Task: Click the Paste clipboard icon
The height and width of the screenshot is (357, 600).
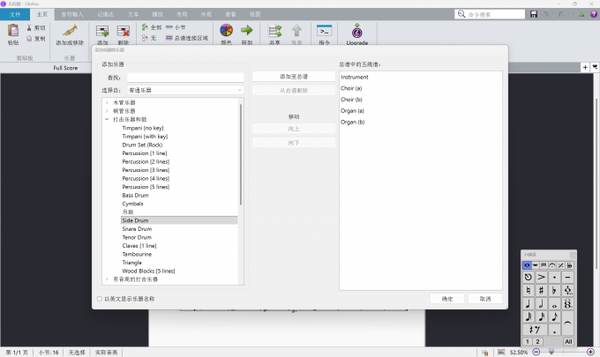Action: 13,30
